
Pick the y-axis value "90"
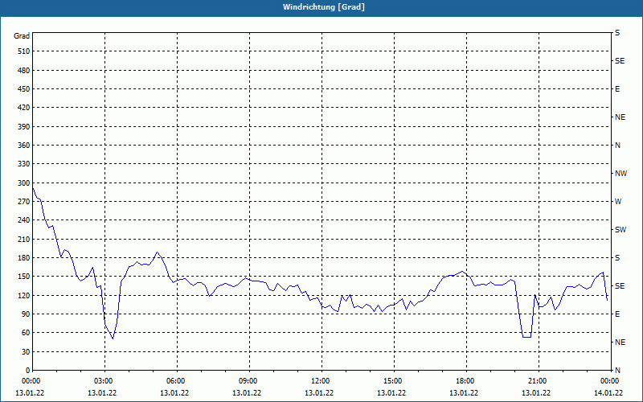(x=26, y=314)
